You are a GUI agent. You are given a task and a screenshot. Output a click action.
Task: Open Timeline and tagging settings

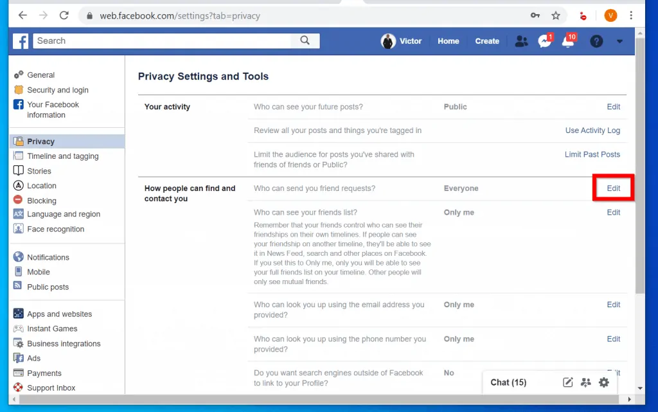(62, 156)
